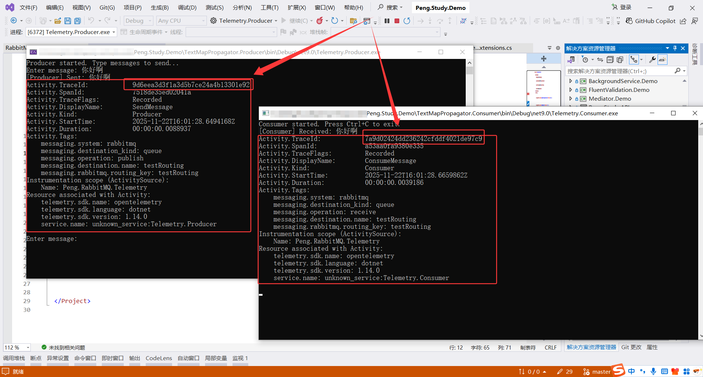Open the Telemetry.Producer startup project dropdown

tap(244, 21)
